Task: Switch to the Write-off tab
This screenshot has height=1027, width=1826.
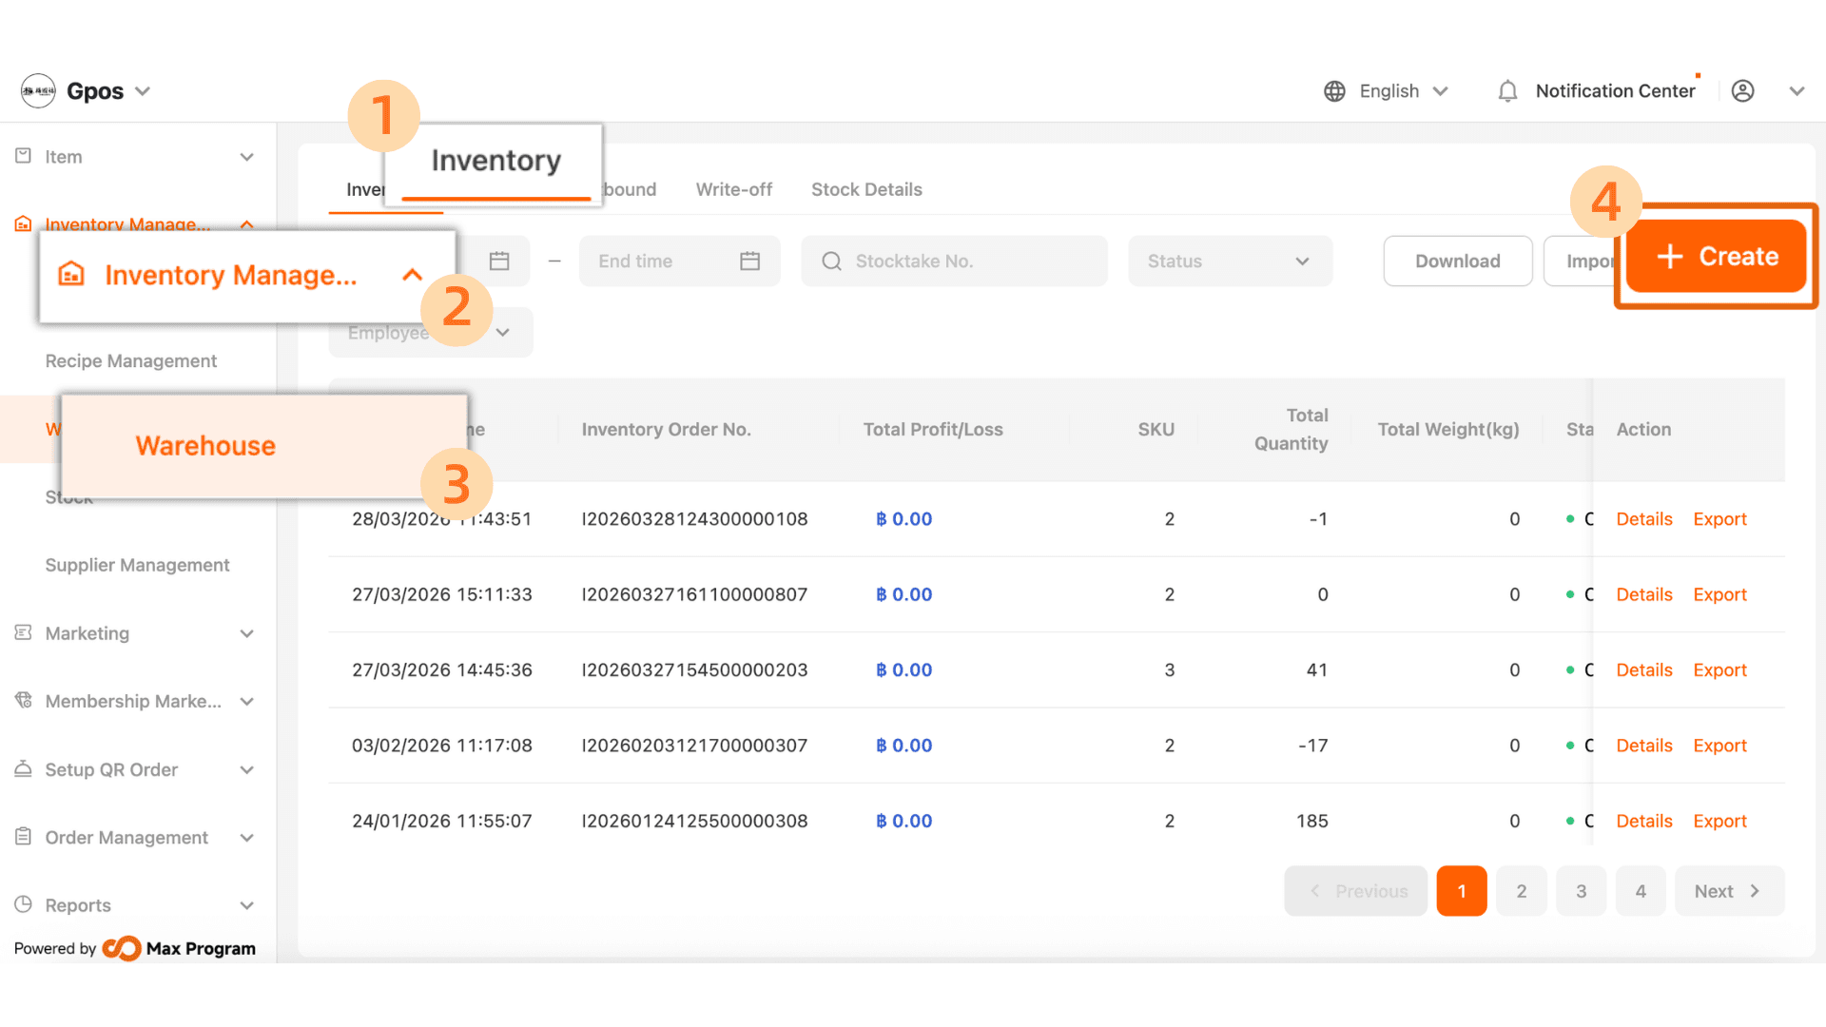Action: coord(733,189)
